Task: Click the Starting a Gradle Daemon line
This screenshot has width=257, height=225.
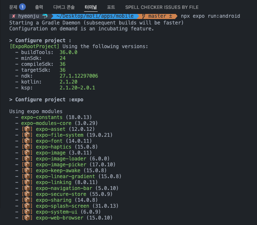Action: pos(96,23)
